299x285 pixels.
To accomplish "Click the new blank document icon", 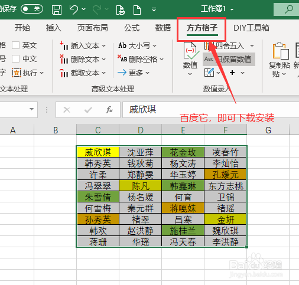I will (x=137, y=10).
